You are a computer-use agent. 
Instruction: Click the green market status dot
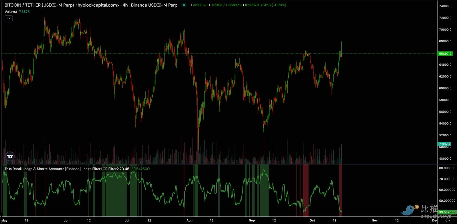click(x=184, y=5)
